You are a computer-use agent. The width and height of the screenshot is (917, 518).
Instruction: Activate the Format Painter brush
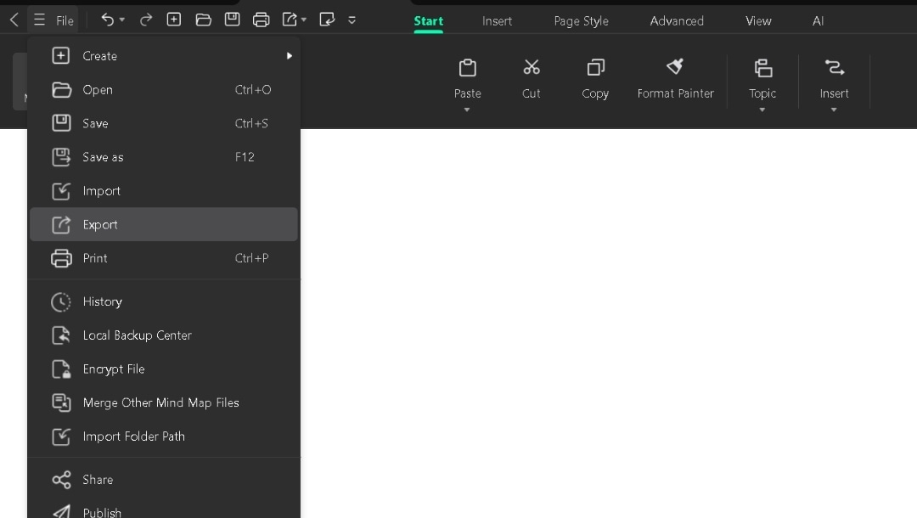point(675,66)
